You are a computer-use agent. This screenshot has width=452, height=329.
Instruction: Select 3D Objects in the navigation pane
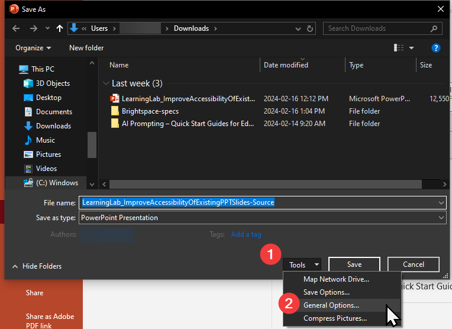(53, 83)
